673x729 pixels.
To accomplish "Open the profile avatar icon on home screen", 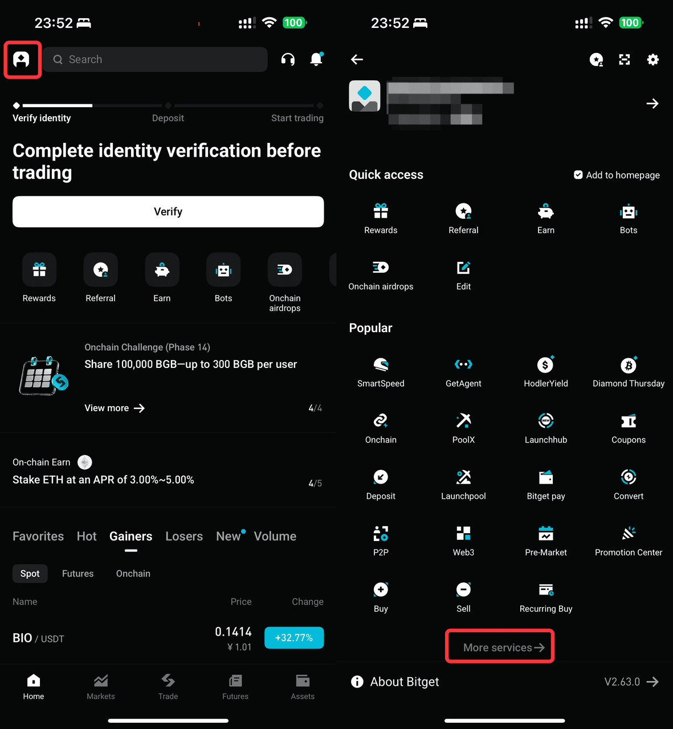I will (x=22, y=59).
